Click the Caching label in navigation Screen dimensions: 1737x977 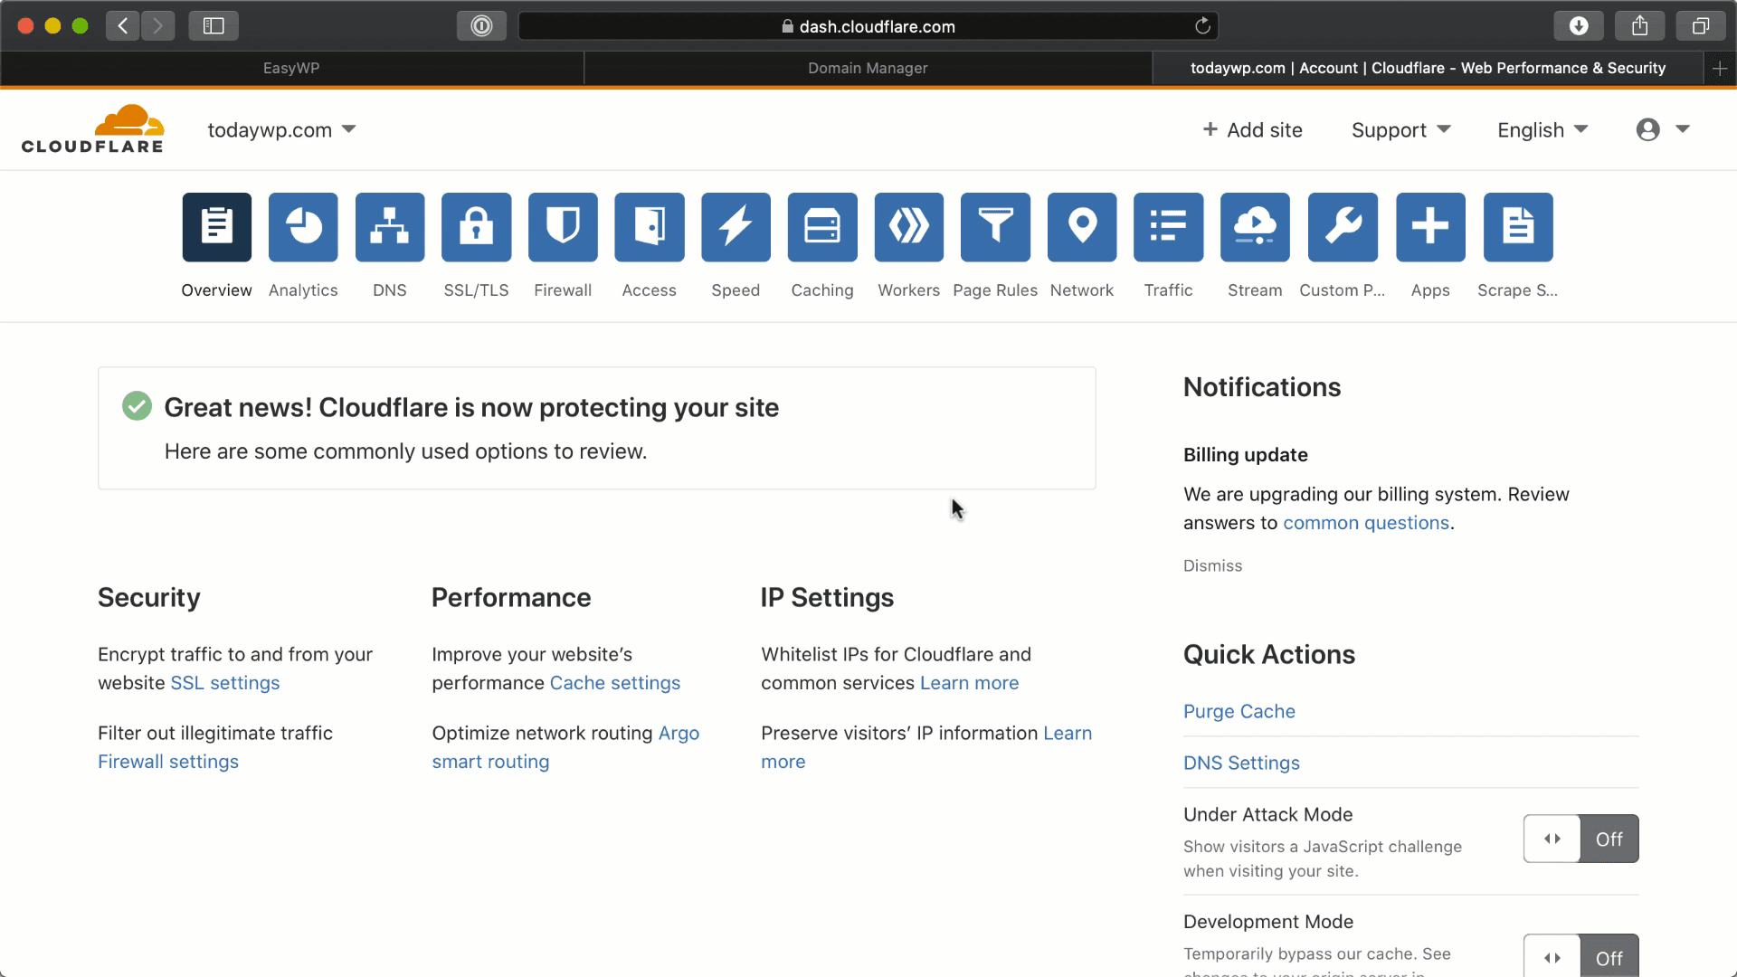coord(822,290)
